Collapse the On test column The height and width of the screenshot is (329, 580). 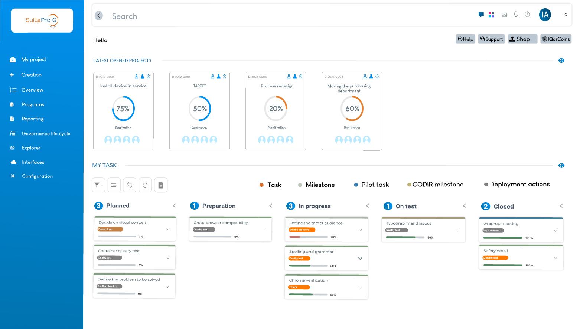tap(464, 206)
